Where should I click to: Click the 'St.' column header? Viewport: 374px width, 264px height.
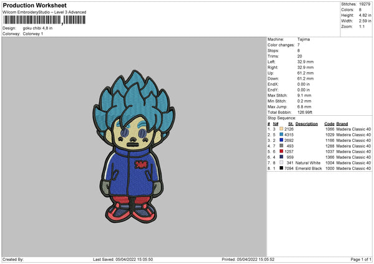[x=290, y=124]
